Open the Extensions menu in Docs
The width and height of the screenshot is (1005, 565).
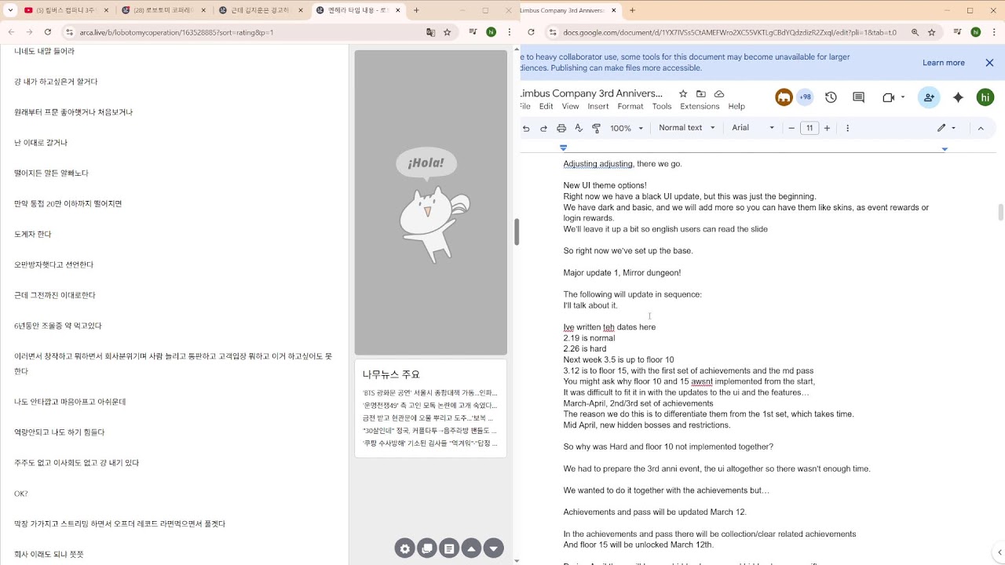click(700, 107)
